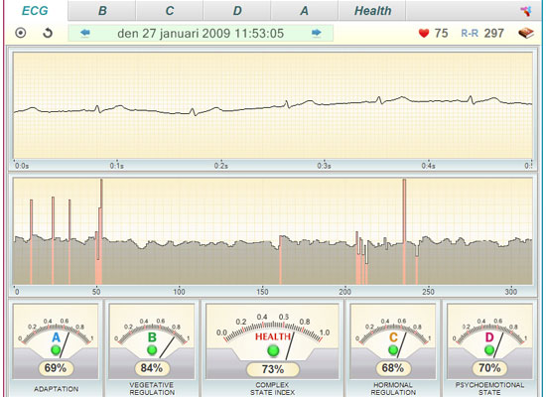Click the refresh arrow icon

click(x=48, y=33)
